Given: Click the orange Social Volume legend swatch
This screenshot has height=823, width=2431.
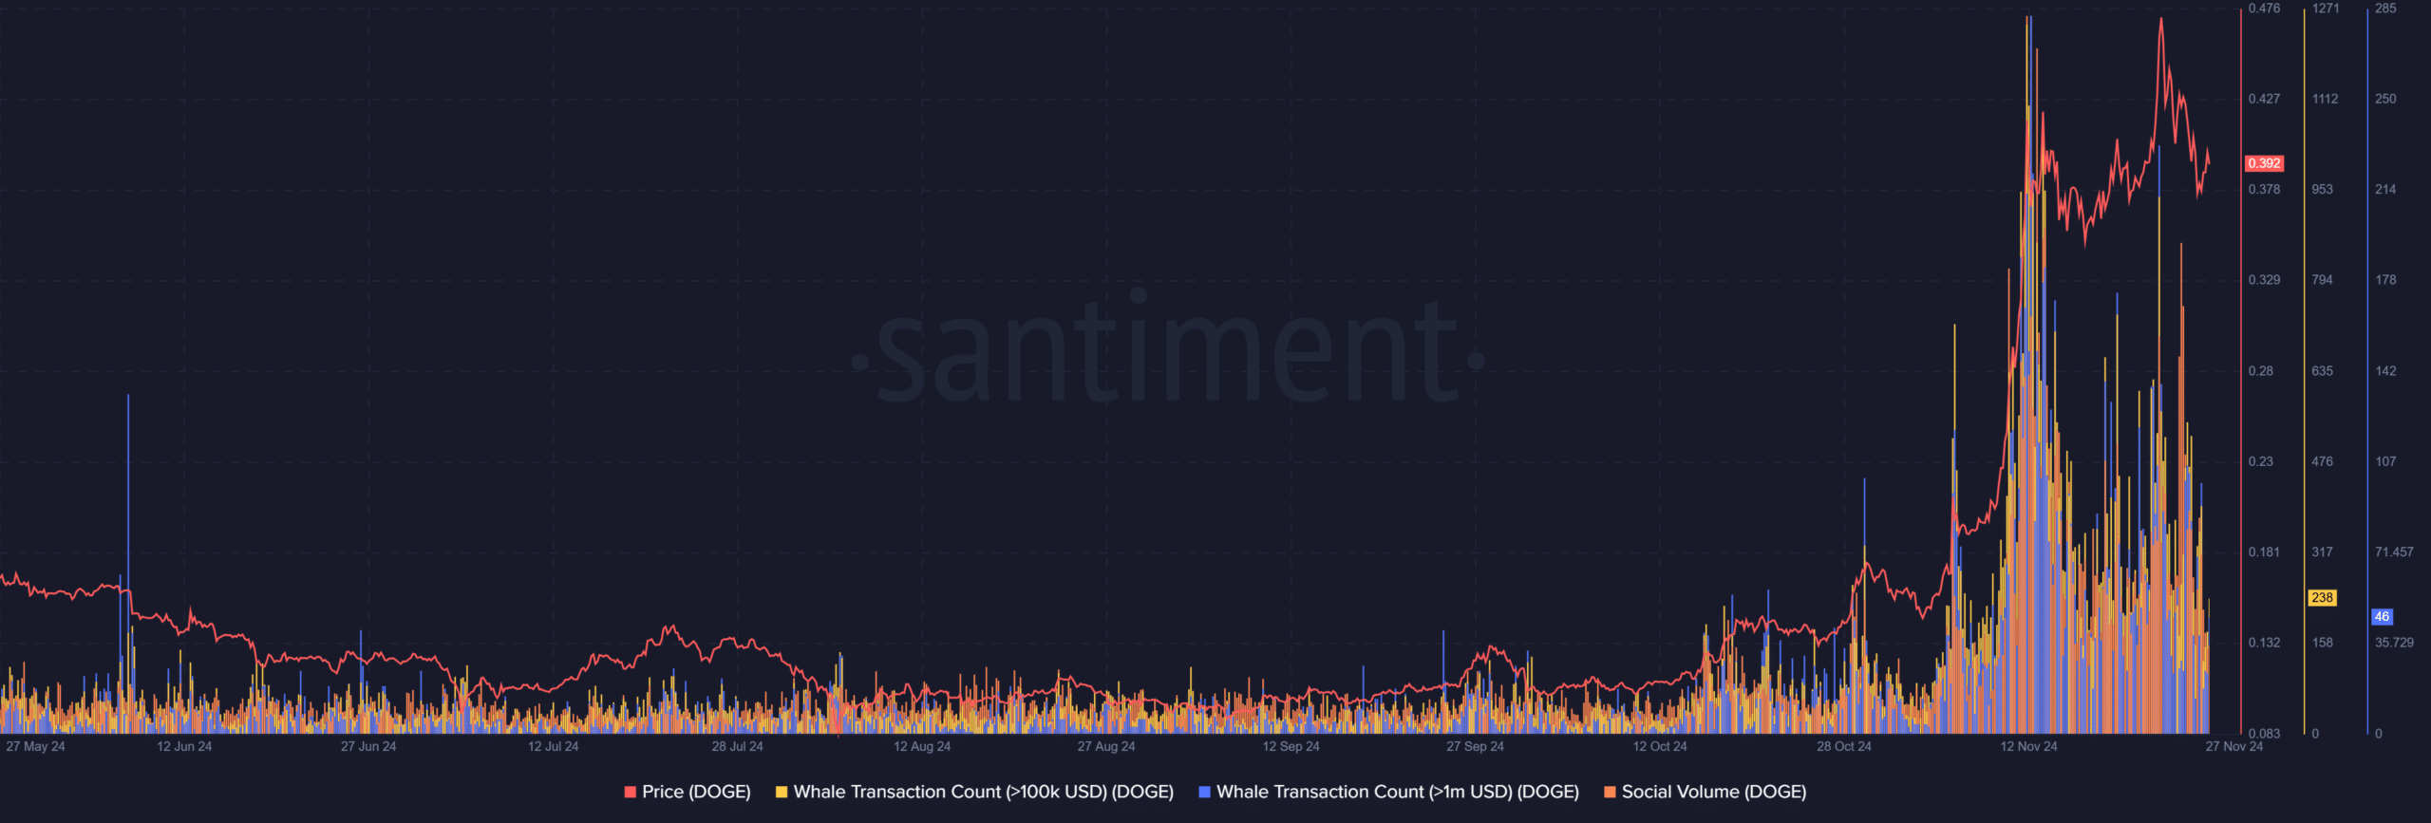Looking at the screenshot, I should click(1610, 792).
